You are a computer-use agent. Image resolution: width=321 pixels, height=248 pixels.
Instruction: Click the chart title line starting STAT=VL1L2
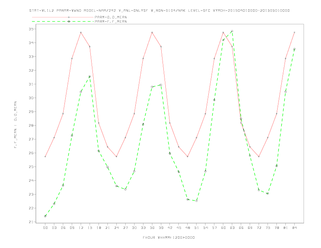point(159,11)
